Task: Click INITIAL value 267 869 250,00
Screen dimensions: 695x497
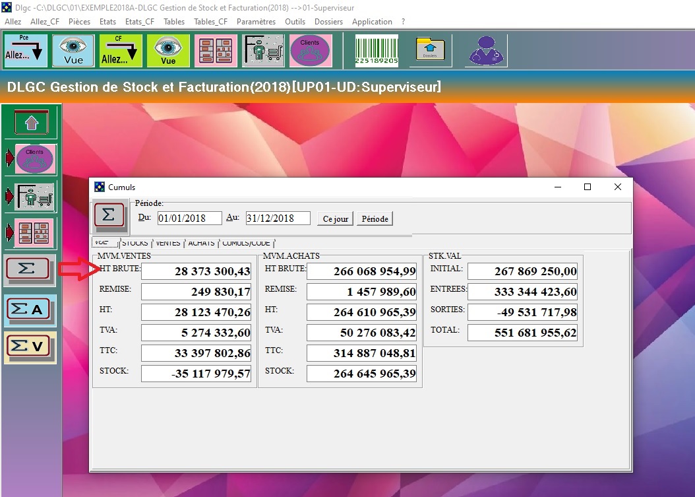Action: coord(523,271)
